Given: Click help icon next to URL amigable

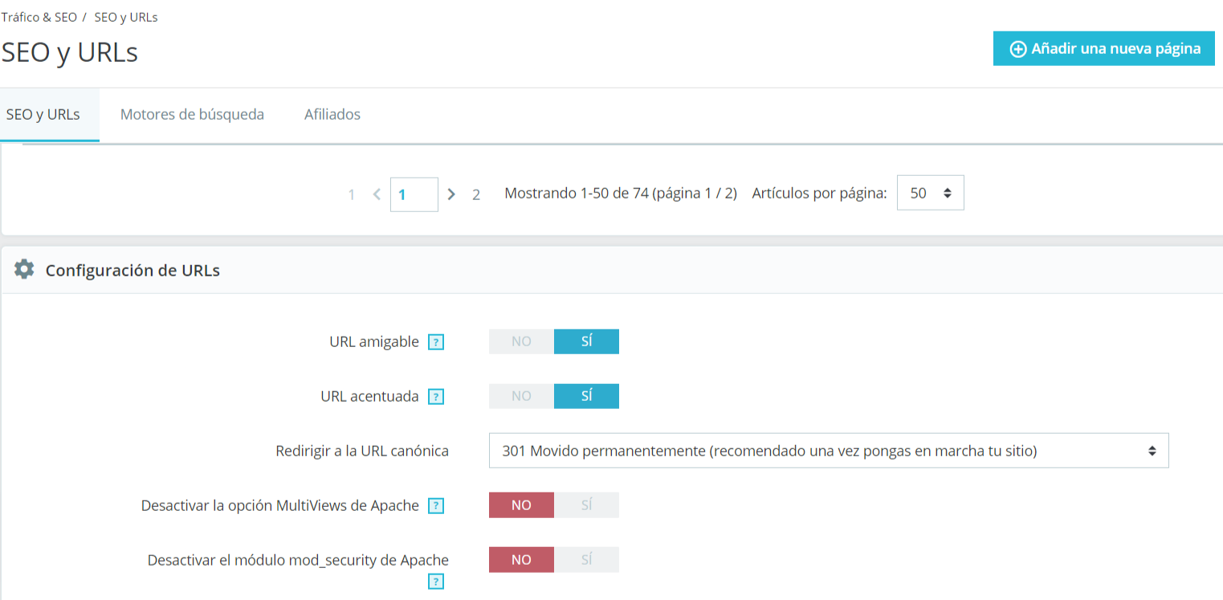Looking at the screenshot, I should (x=436, y=342).
